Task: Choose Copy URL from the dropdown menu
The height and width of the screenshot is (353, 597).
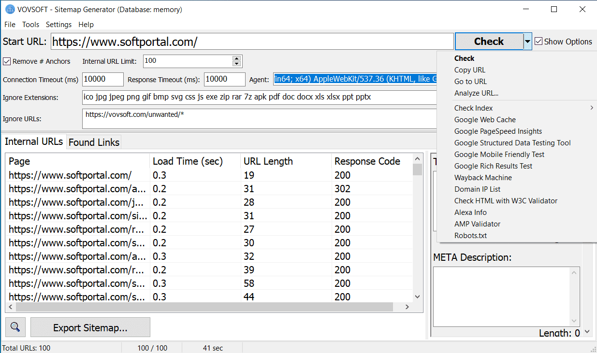Action: click(x=470, y=70)
